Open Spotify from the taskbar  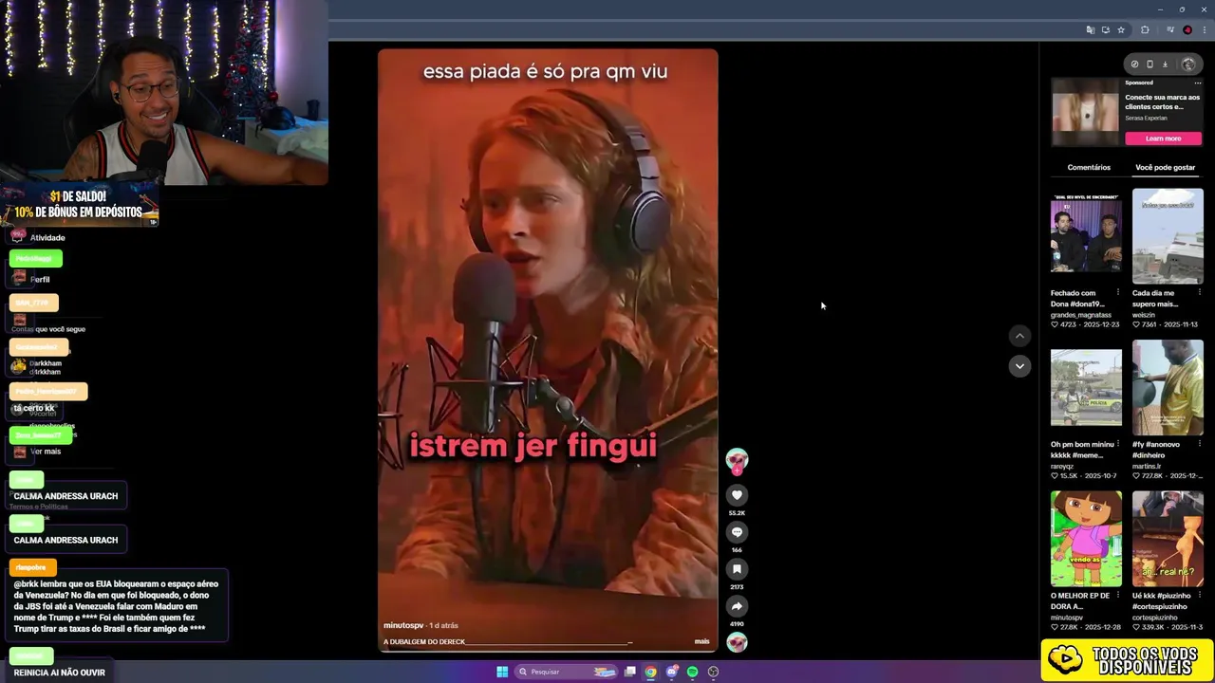(692, 672)
